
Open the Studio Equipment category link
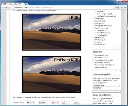pos(104,14)
